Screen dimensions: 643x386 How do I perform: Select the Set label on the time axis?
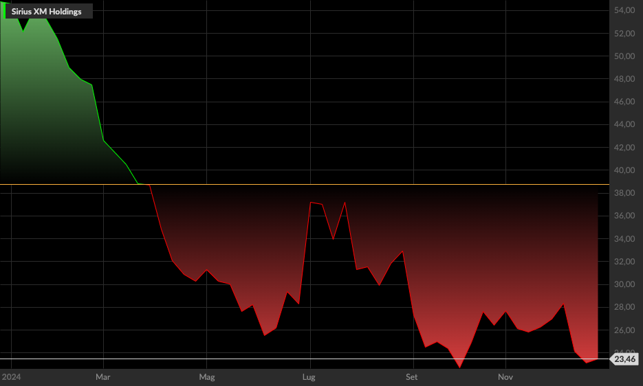click(x=411, y=377)
